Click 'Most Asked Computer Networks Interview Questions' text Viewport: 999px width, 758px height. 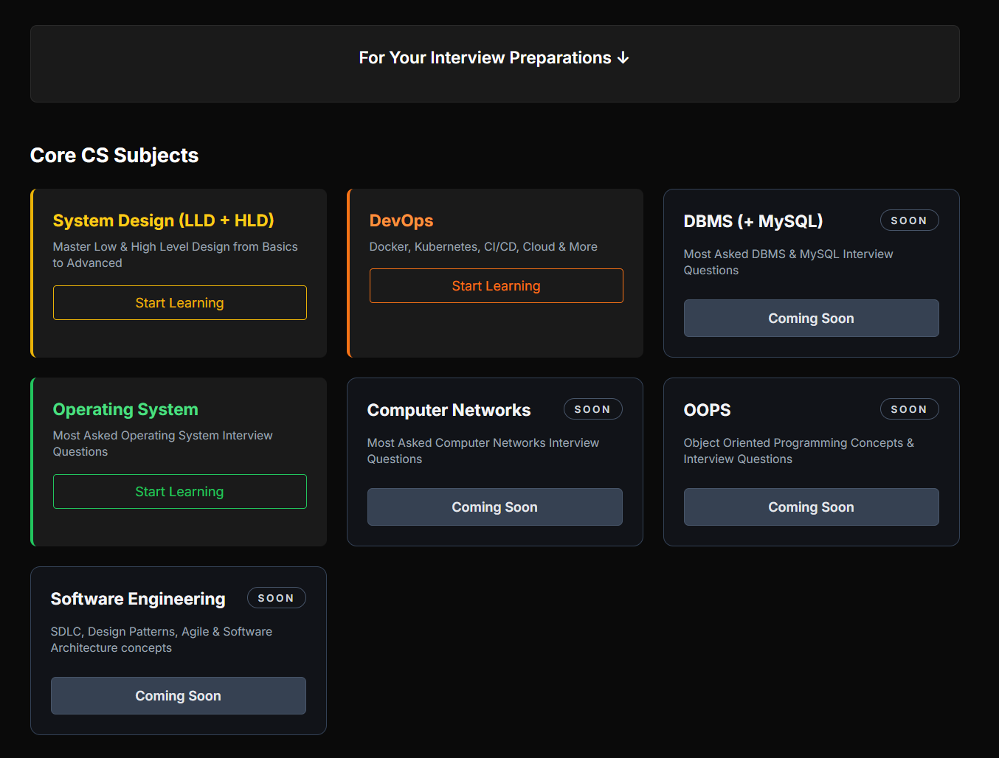(483, 451)
